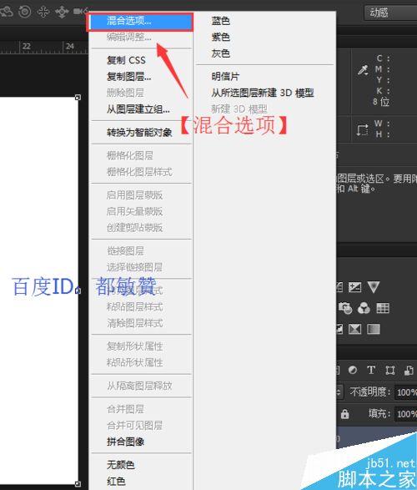Click 粘贴形状属性 menu entry
The width and height of the screenshot is (417, 490).
[140, 362]
